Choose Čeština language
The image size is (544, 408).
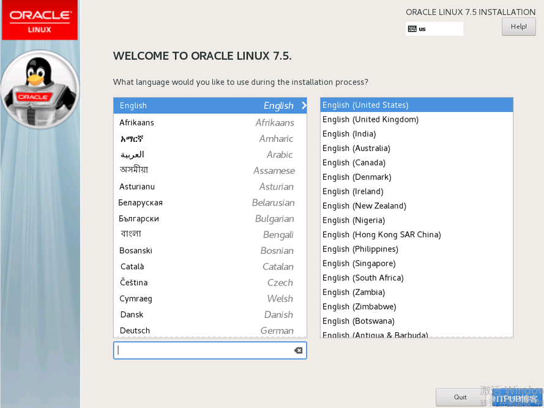coord(210,283)
